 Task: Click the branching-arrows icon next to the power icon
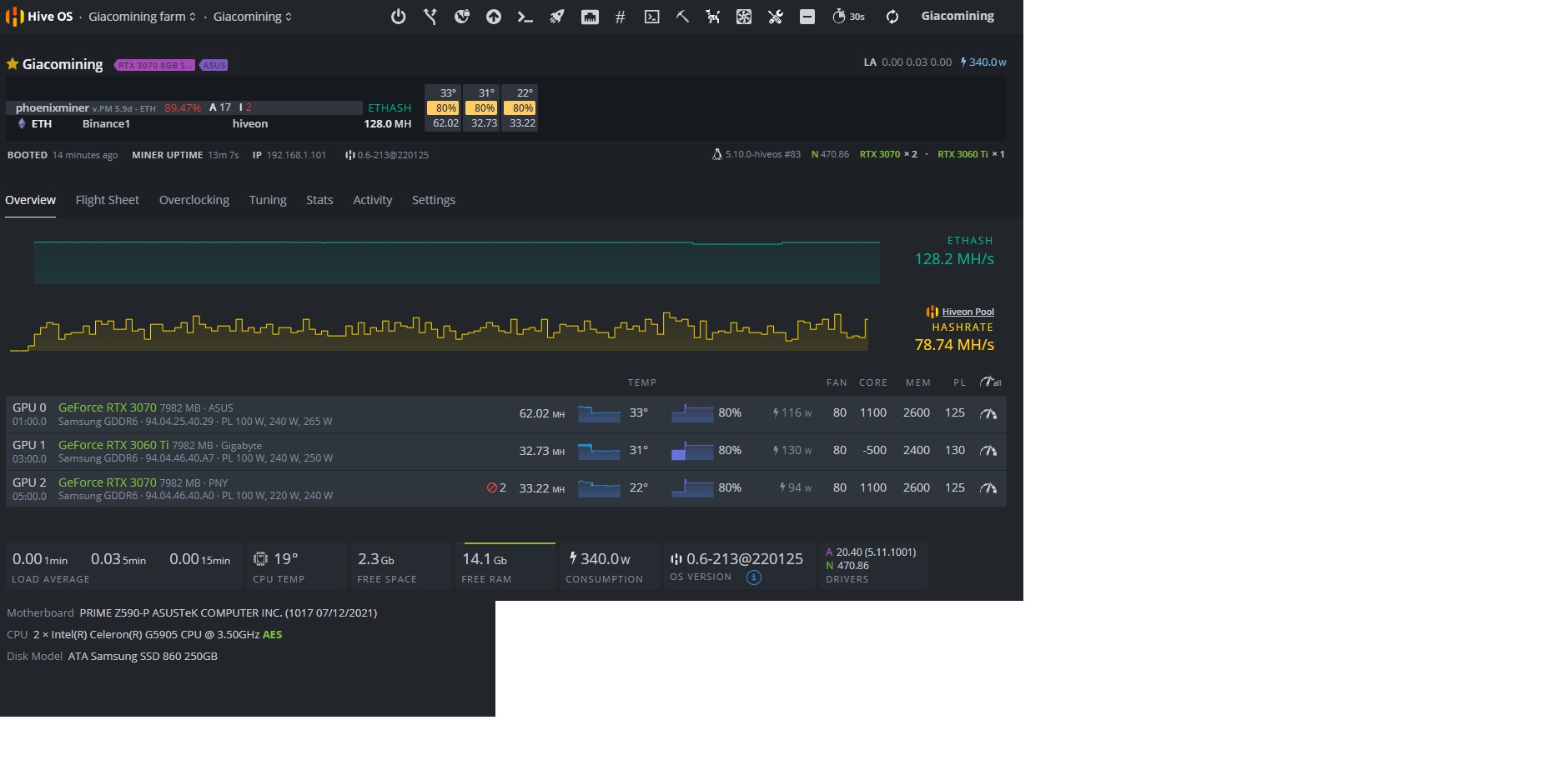[x=430, y=17]
